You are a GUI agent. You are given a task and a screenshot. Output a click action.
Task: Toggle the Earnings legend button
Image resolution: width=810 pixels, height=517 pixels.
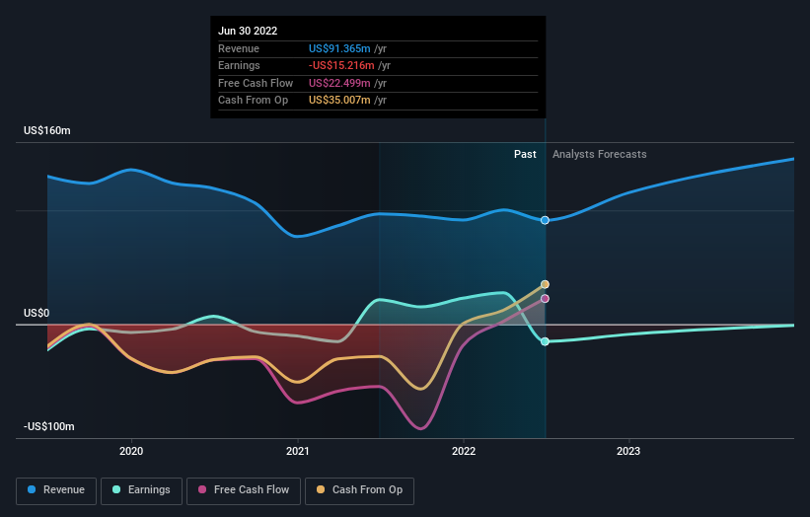point(141,490)
